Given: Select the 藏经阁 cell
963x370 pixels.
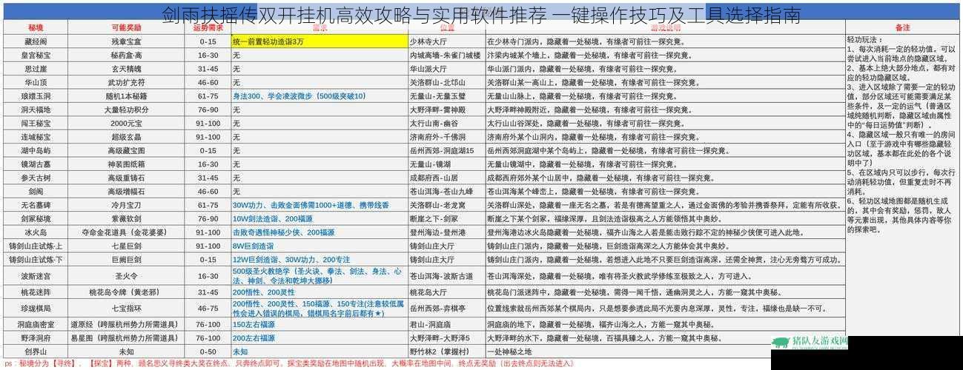Looking at the screenshot, I should [36, 41].
